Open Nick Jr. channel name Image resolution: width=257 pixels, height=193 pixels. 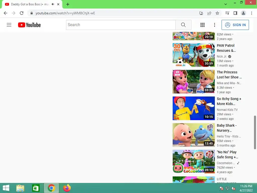click(x=222, y=57)
